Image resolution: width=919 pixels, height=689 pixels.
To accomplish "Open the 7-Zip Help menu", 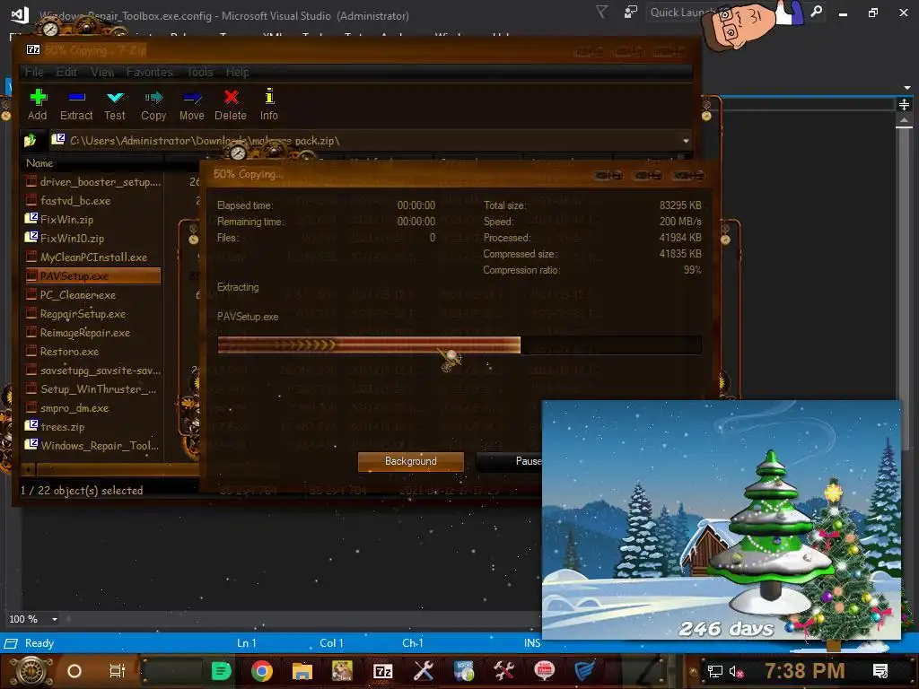I will pyautogui.click(x=237, y=72).
